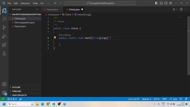The image size is (190, 107).
Task: Show errors and warnings count
Action: point(12,99)
